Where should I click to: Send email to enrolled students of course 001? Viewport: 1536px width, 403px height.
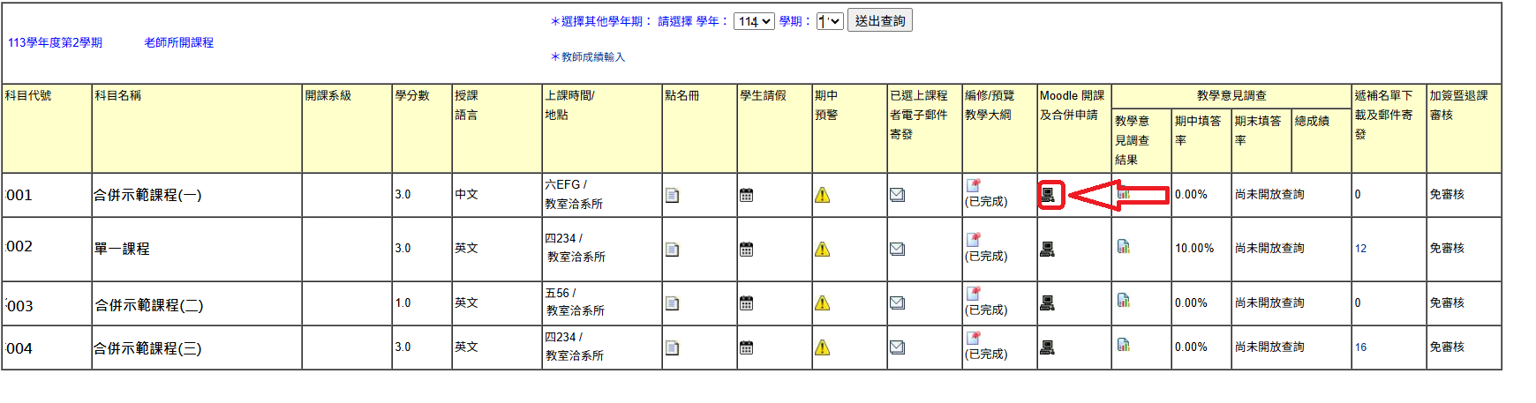tap(897, 195)
